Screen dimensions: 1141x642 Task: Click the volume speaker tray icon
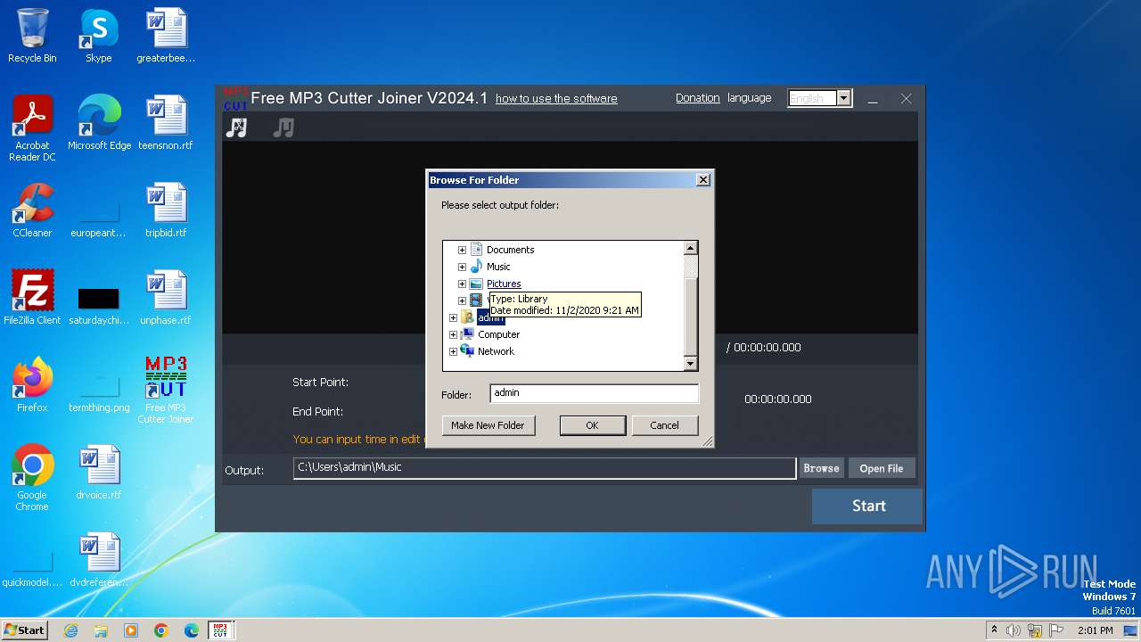1014,630
